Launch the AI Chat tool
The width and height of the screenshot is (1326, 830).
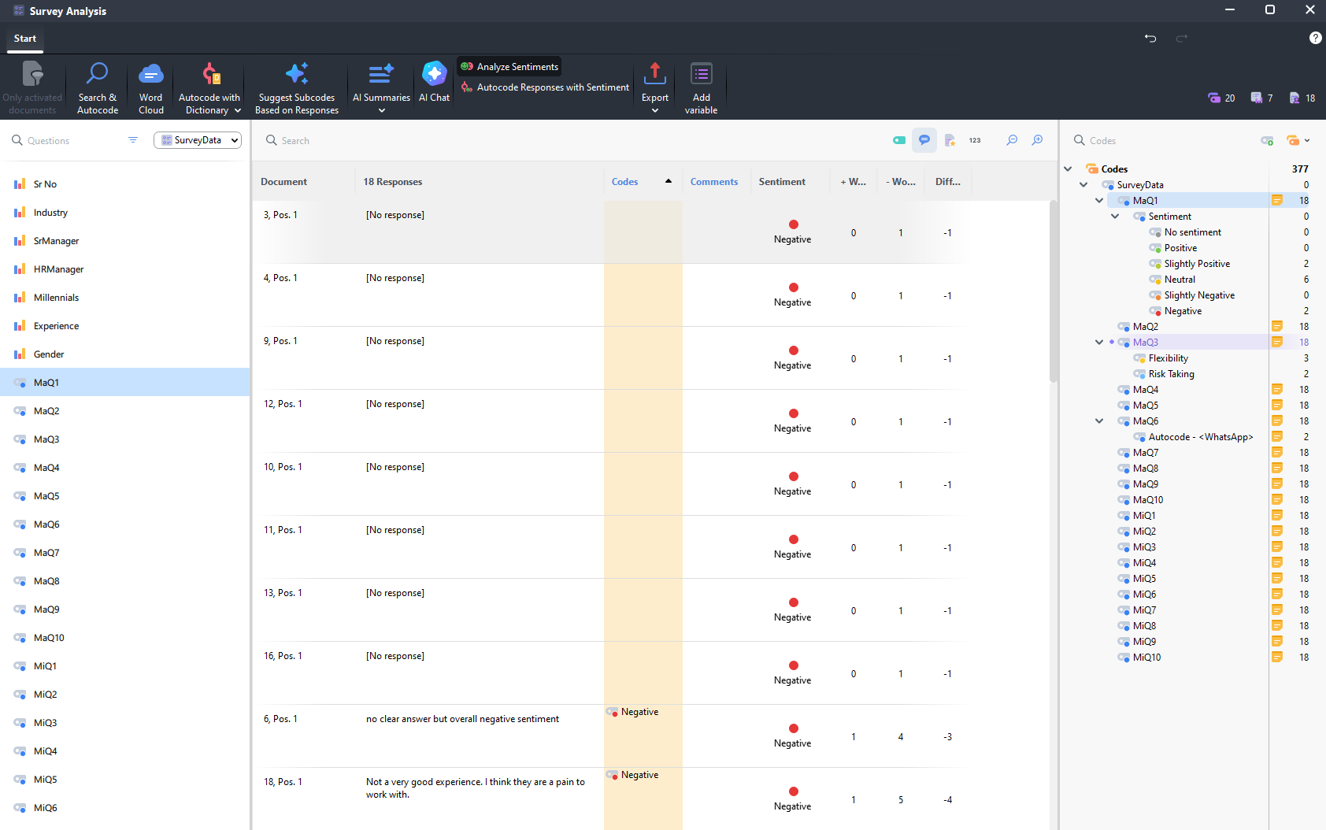click(x=434, y=82)
